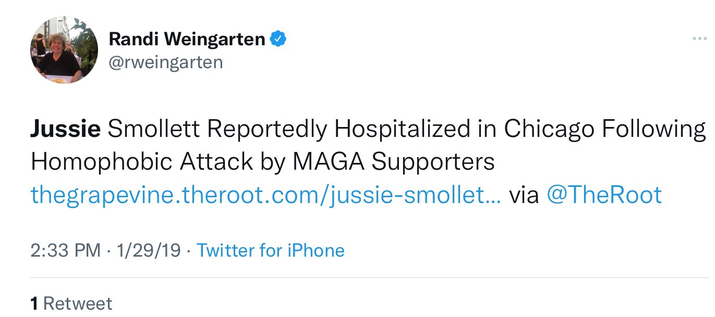Click the @TheRoot mention
The width and height of the screenshot is (715, 317).
[604, 195]
